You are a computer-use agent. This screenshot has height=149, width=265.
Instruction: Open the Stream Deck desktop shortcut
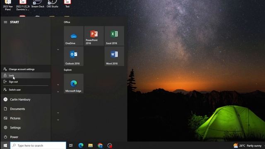(38, 4)
